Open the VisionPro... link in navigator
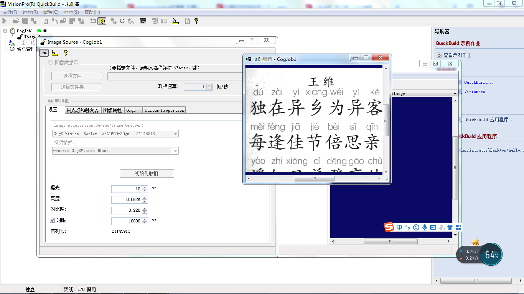Viewport: 524px width, 294px height. pos(478,92)
